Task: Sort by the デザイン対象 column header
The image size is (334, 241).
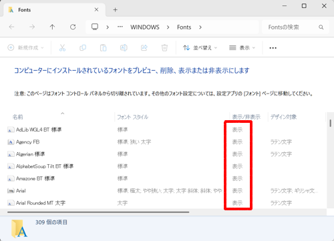Action: click(283, 117)
